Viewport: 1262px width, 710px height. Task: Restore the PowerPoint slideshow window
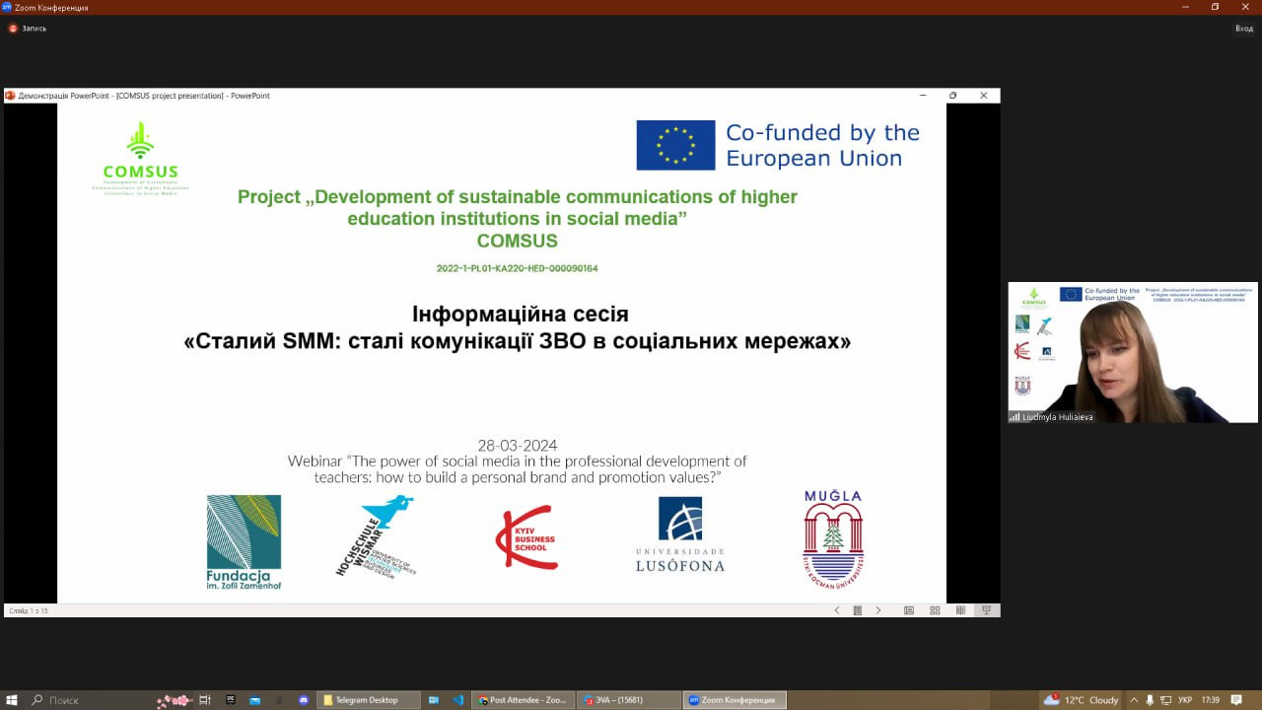tap(952, 96)
